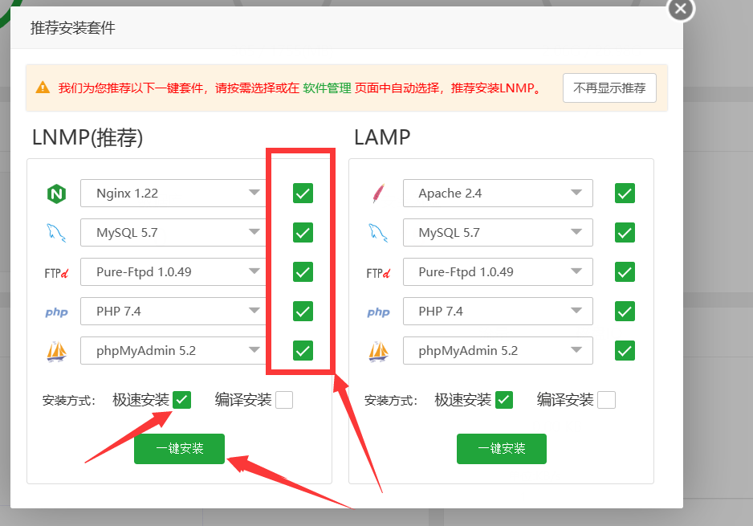753x526 pixels.
Task: Enable 编译安装 checkbox under LNMP
Action: [284, 400]
